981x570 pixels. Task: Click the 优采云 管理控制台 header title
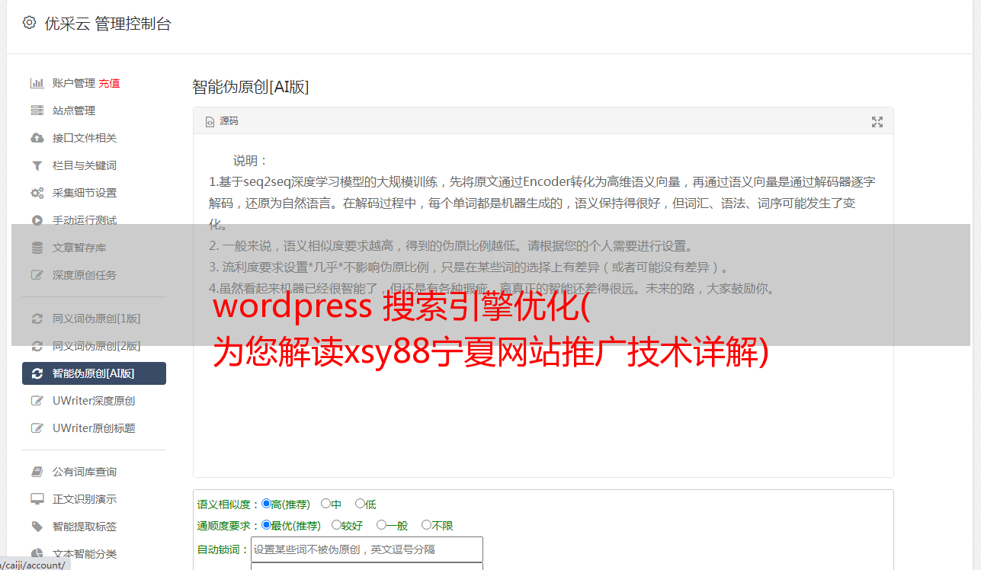click(107, 24)
